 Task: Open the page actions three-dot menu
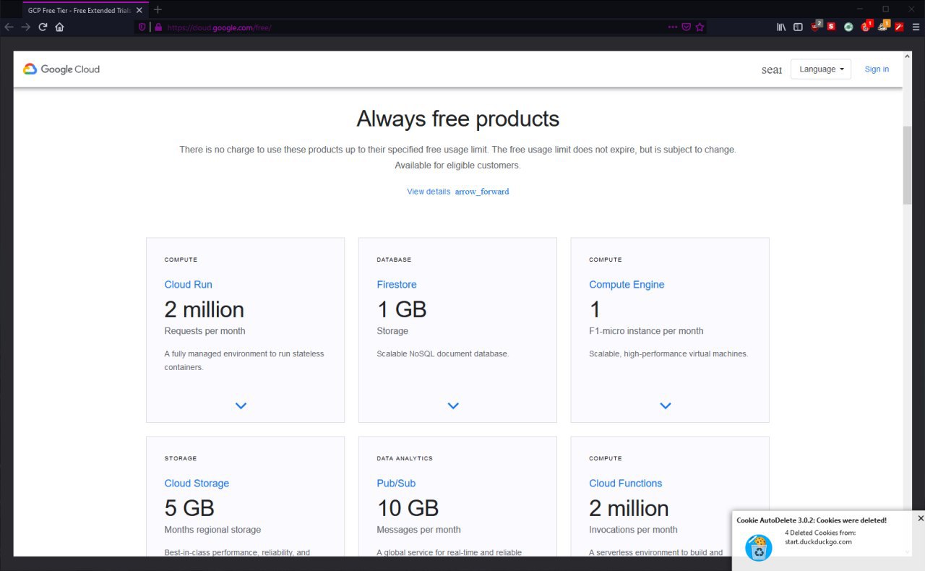pyautogui.click(x=673, y=27)
